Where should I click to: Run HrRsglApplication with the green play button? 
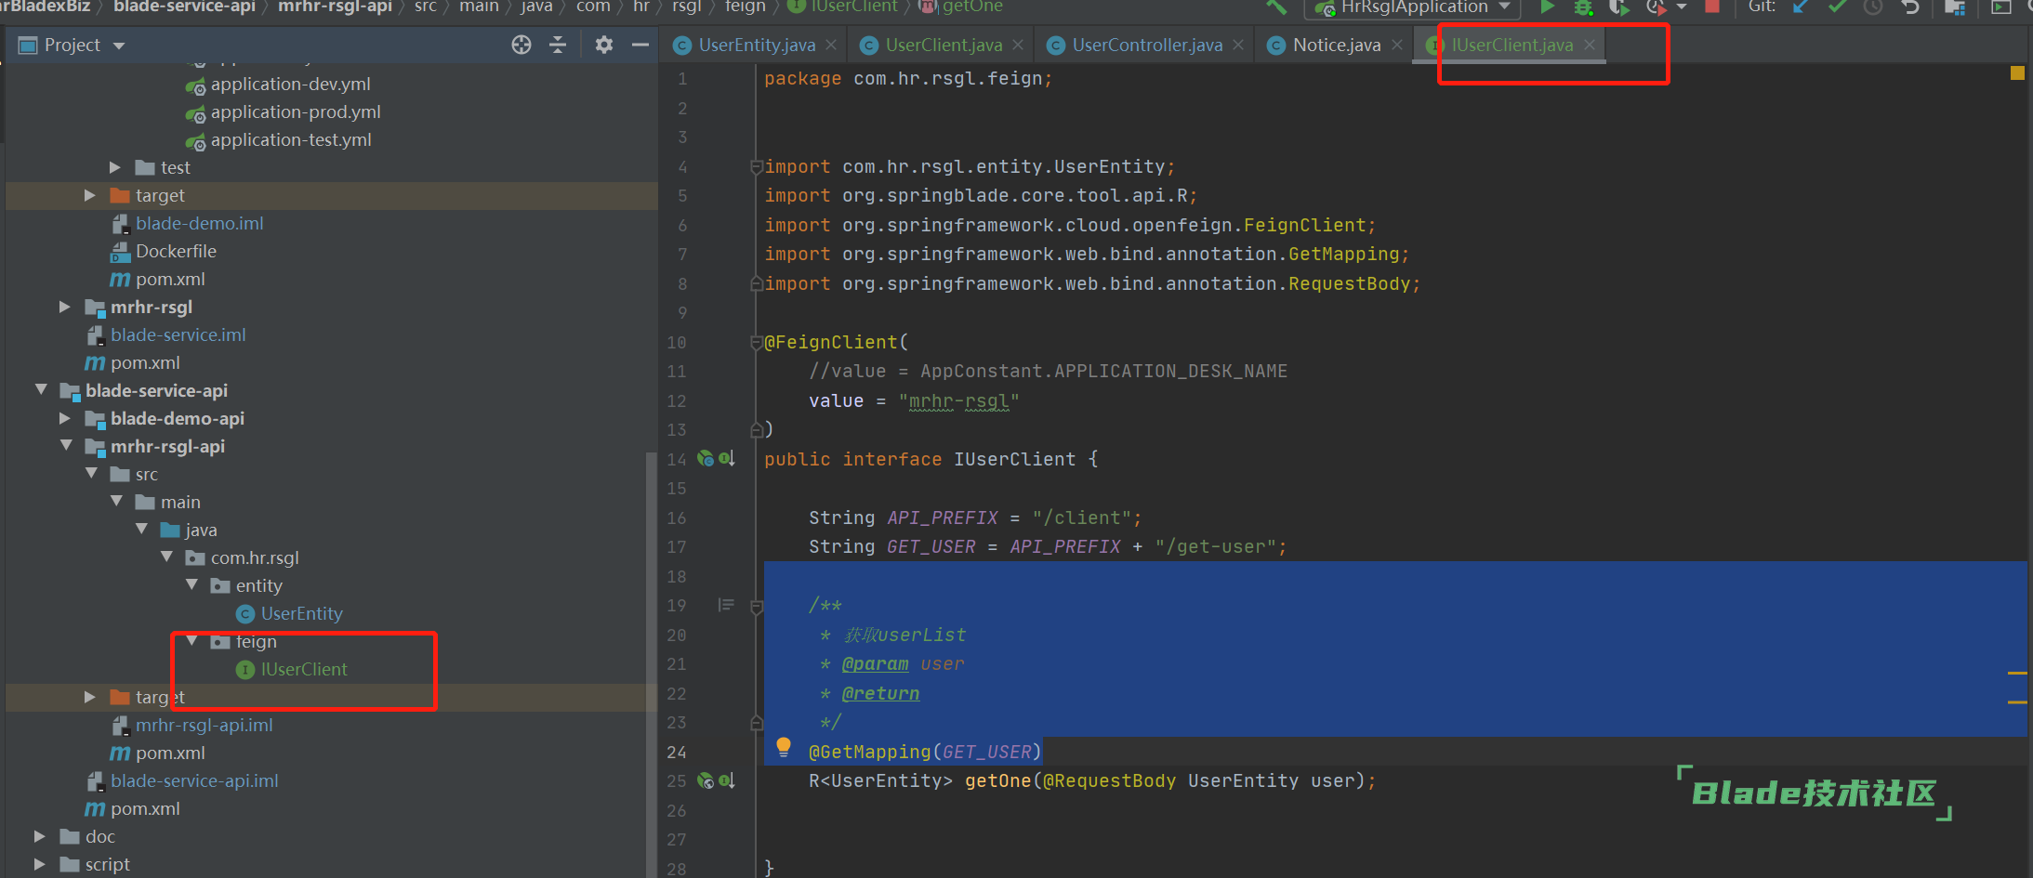point(1547,7)
